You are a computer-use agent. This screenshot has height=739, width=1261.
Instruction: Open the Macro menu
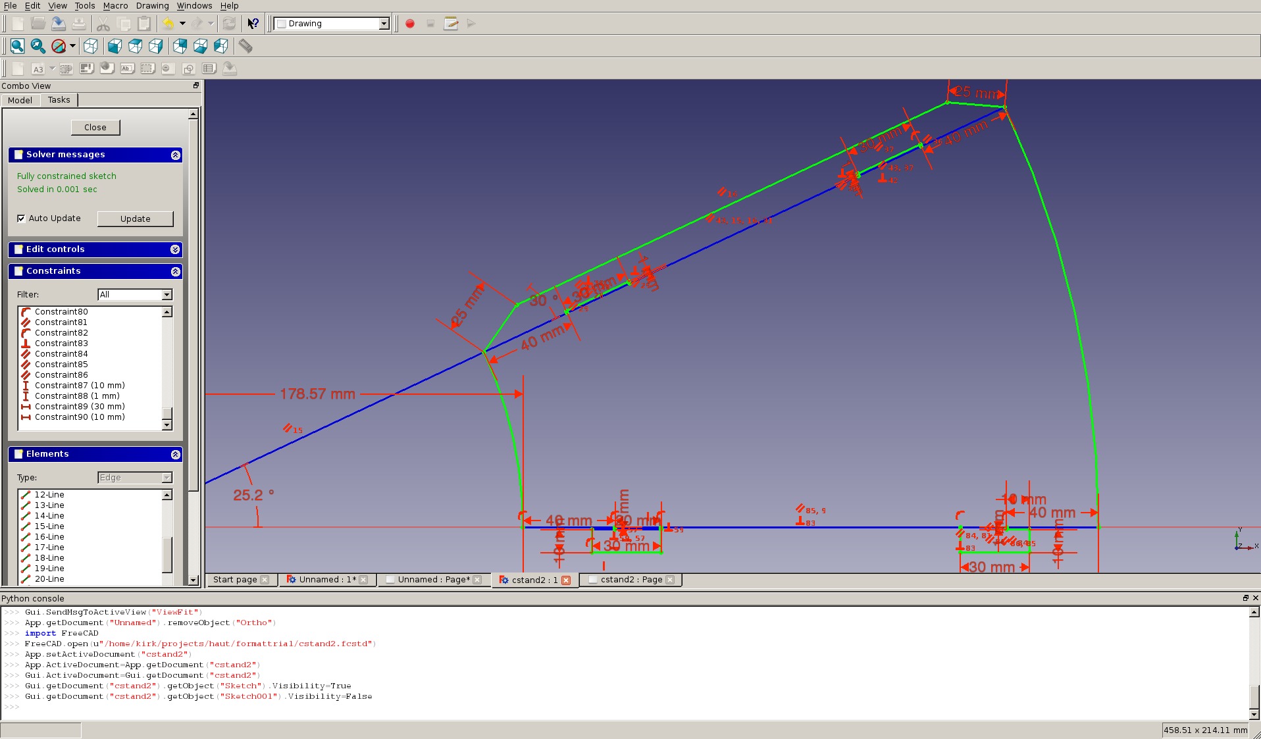click(x=115, y=6)
